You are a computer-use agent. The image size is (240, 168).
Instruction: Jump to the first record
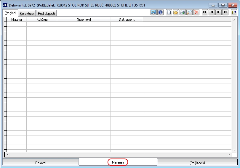pyautogui.click(x=205, y=12)
